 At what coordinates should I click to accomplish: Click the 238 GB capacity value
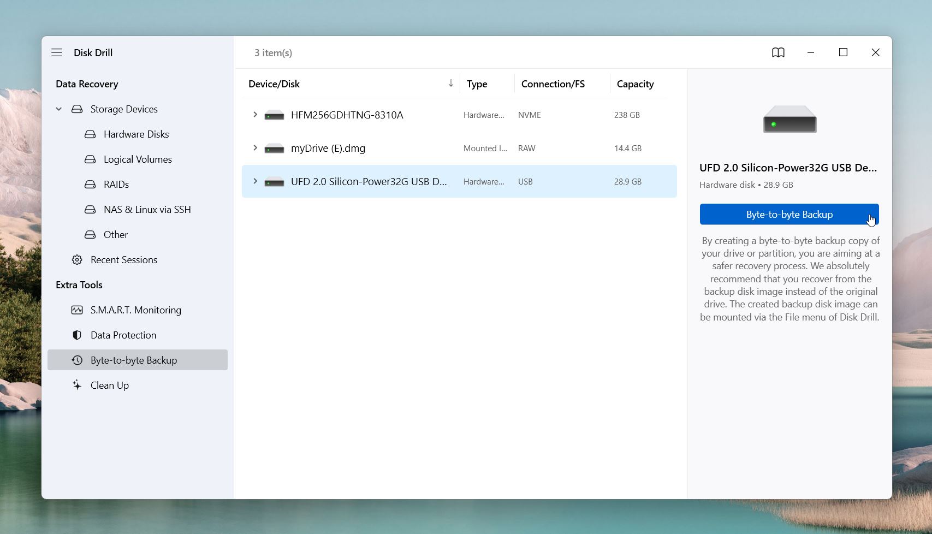coord(627,115)
